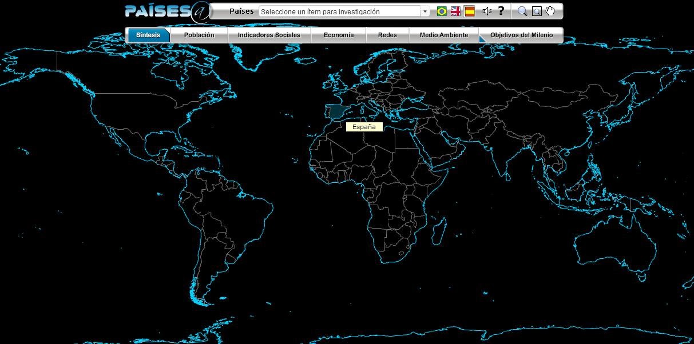Viewport: 694px width, 344px height.
Task: Switch language using the Brazilian flag
Action: click(441, 10)
